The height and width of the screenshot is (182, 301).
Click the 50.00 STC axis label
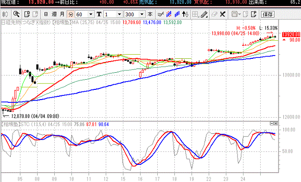point(288,151)
